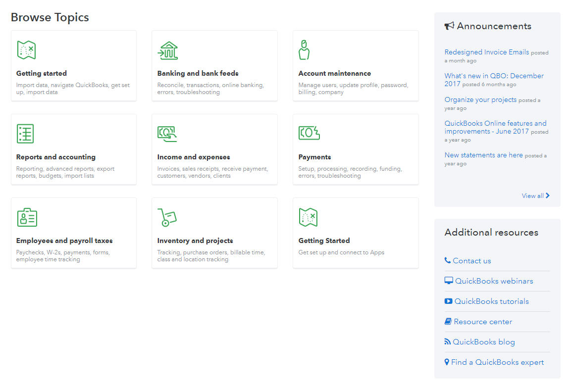Open the 'Getting started' topic title
571x389 pixels.
pos(42,73)
